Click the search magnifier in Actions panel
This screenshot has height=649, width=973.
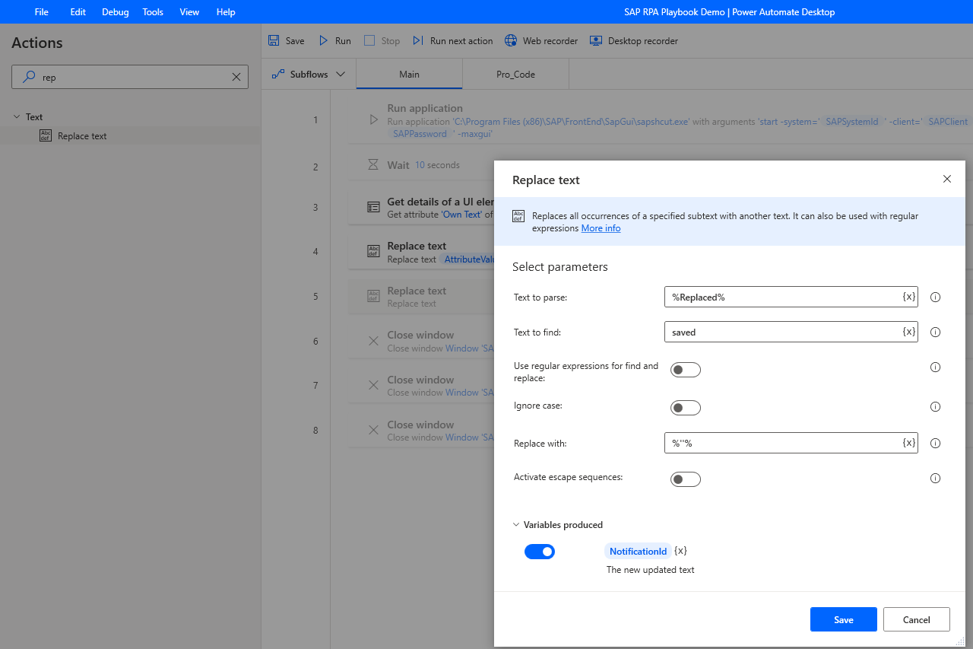pyautogui.click(x=27, y=77)
